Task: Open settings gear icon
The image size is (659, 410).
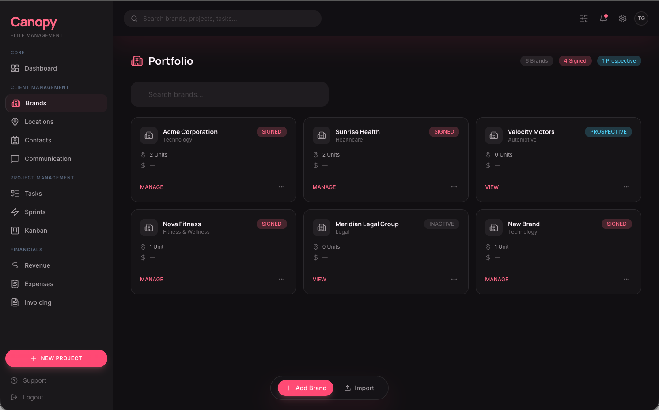Action: (x=623, y=19)
